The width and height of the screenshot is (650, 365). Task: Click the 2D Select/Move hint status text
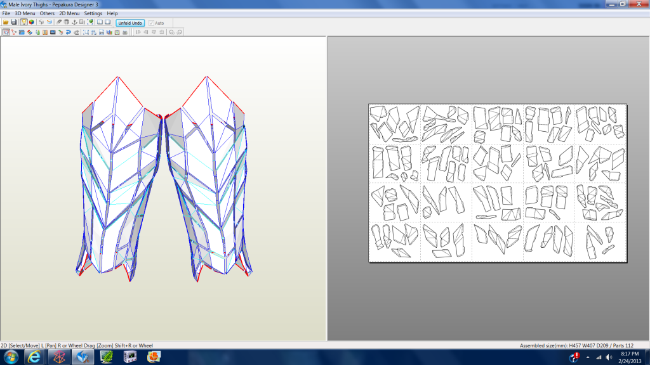click(77, 345)
